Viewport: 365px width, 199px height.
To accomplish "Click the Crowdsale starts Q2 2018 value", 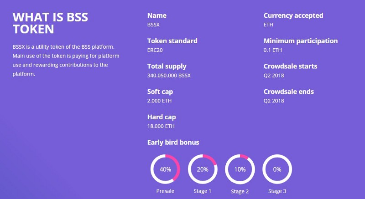I will [274, 76].
